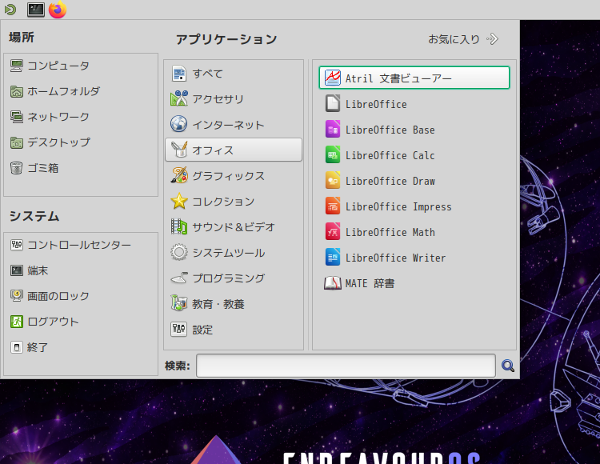Click the インターネット globe category icon
Viewport: 600px width, 464px height.
(x=178, y=124)
